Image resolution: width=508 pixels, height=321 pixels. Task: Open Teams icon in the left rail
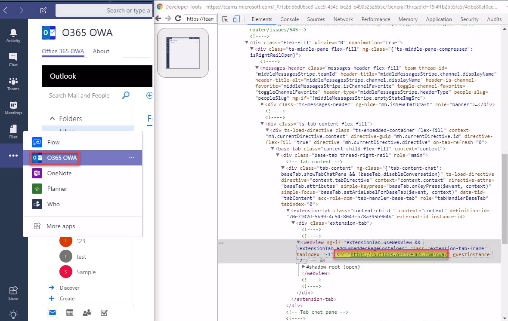point(13,84)
